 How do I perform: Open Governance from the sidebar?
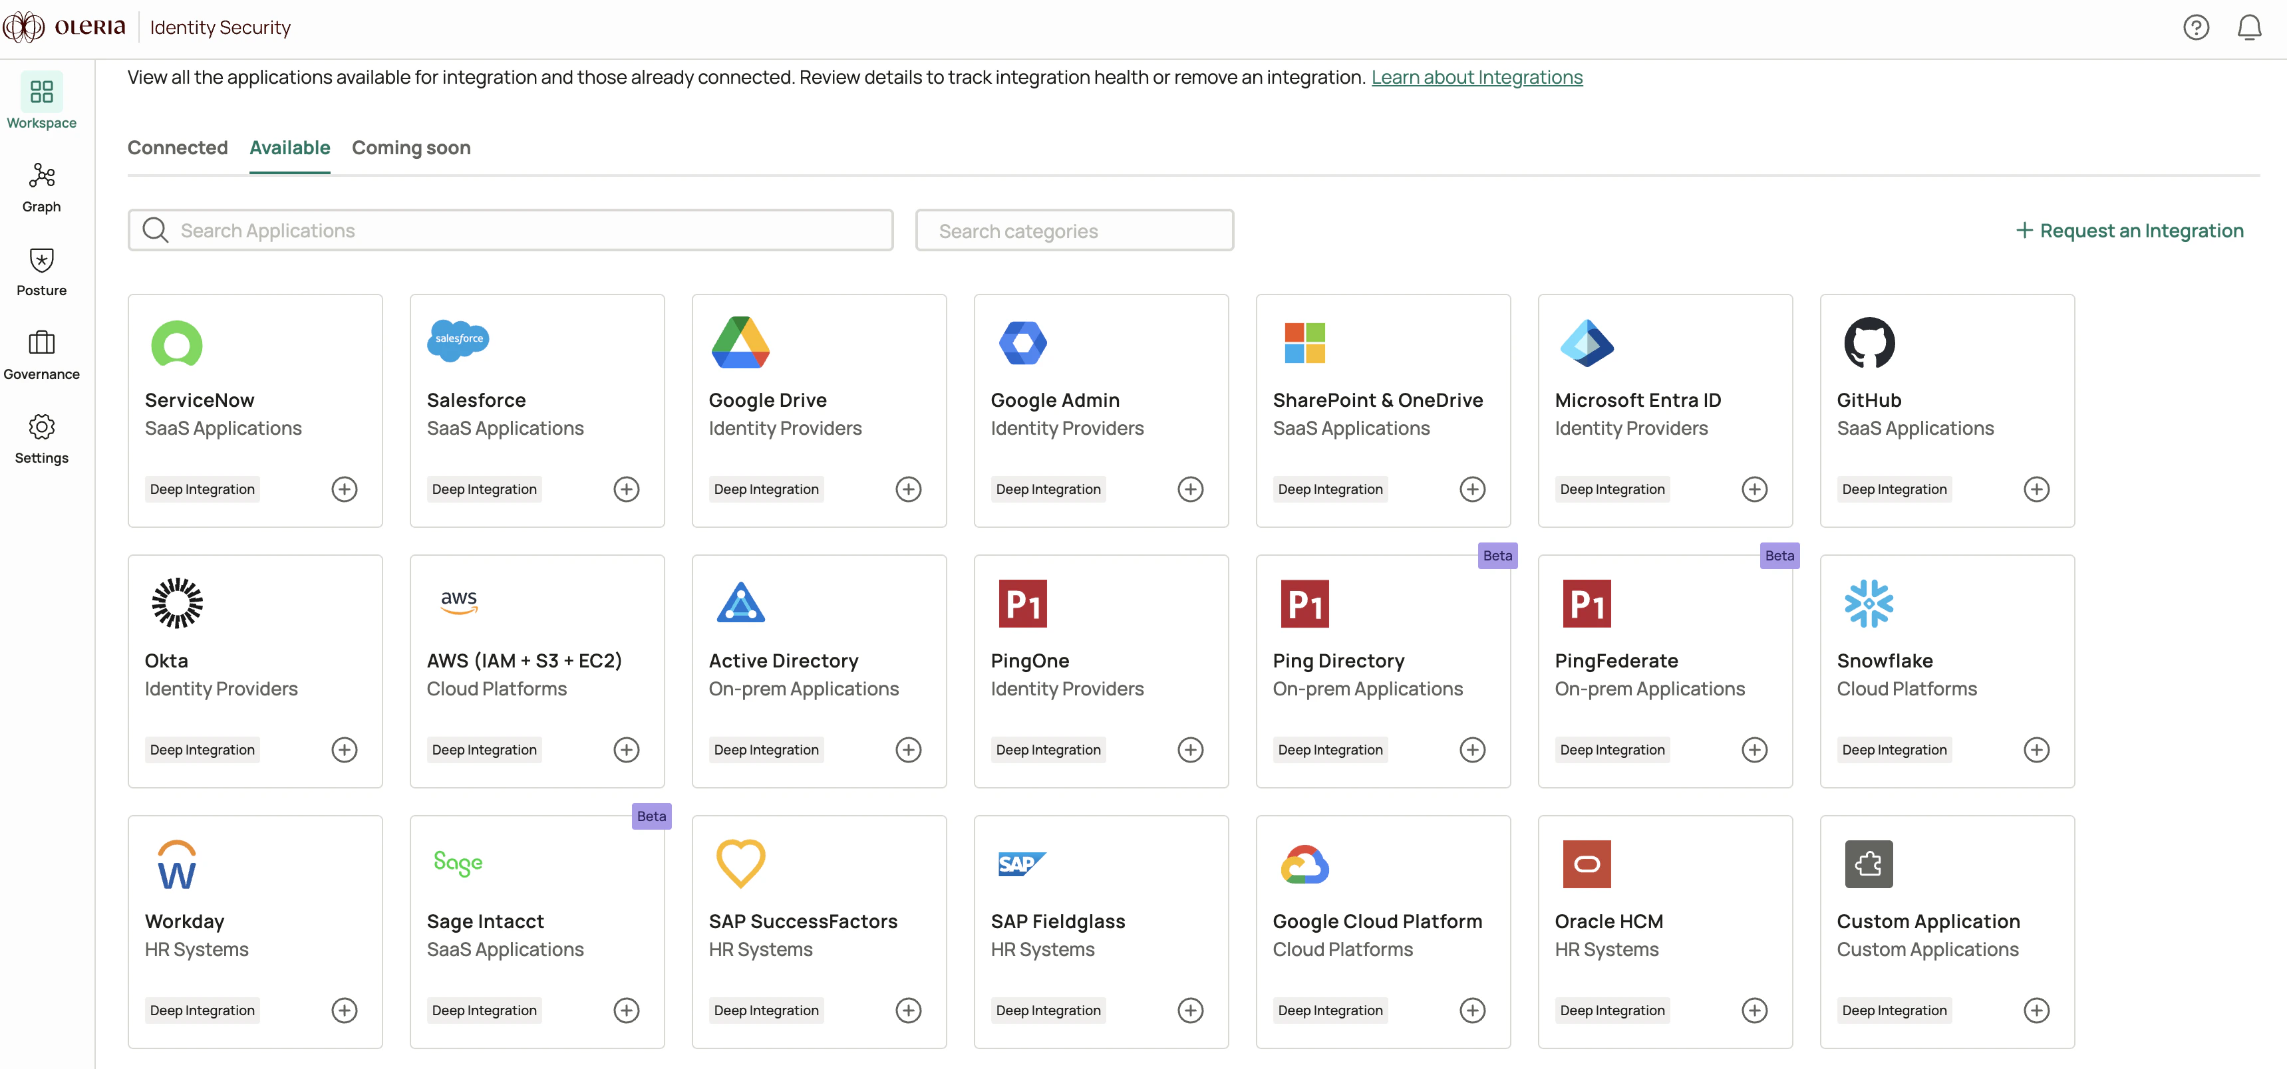(41, 355)
